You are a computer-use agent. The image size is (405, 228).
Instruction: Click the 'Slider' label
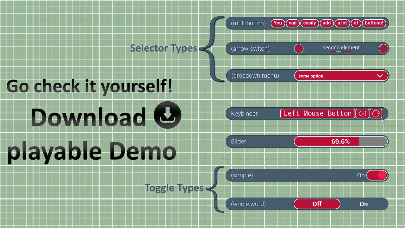tap(238, 142)
